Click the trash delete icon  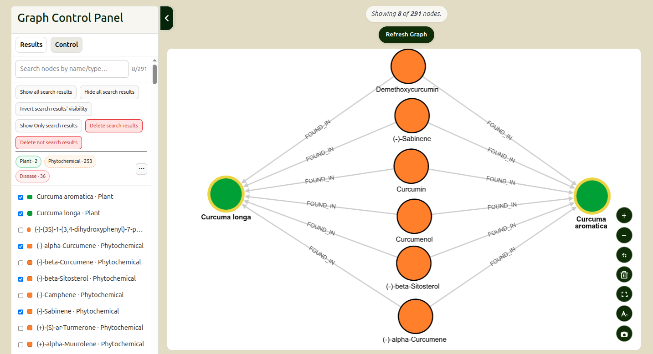click(624, 275)
